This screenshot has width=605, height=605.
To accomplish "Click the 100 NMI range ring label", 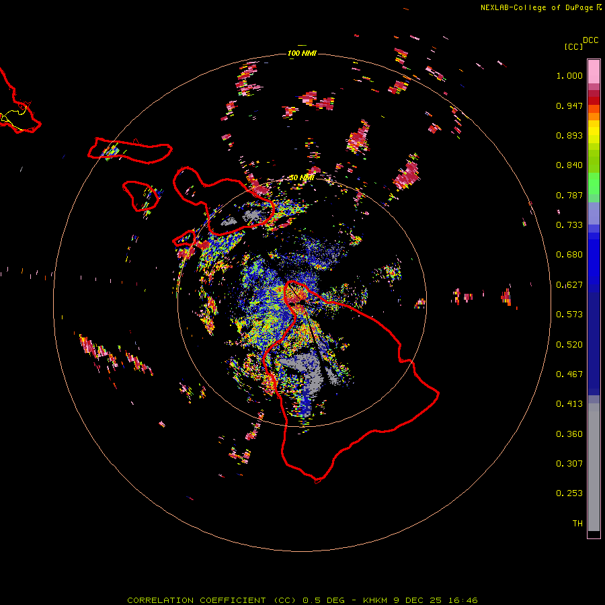I will coord(302,53).
